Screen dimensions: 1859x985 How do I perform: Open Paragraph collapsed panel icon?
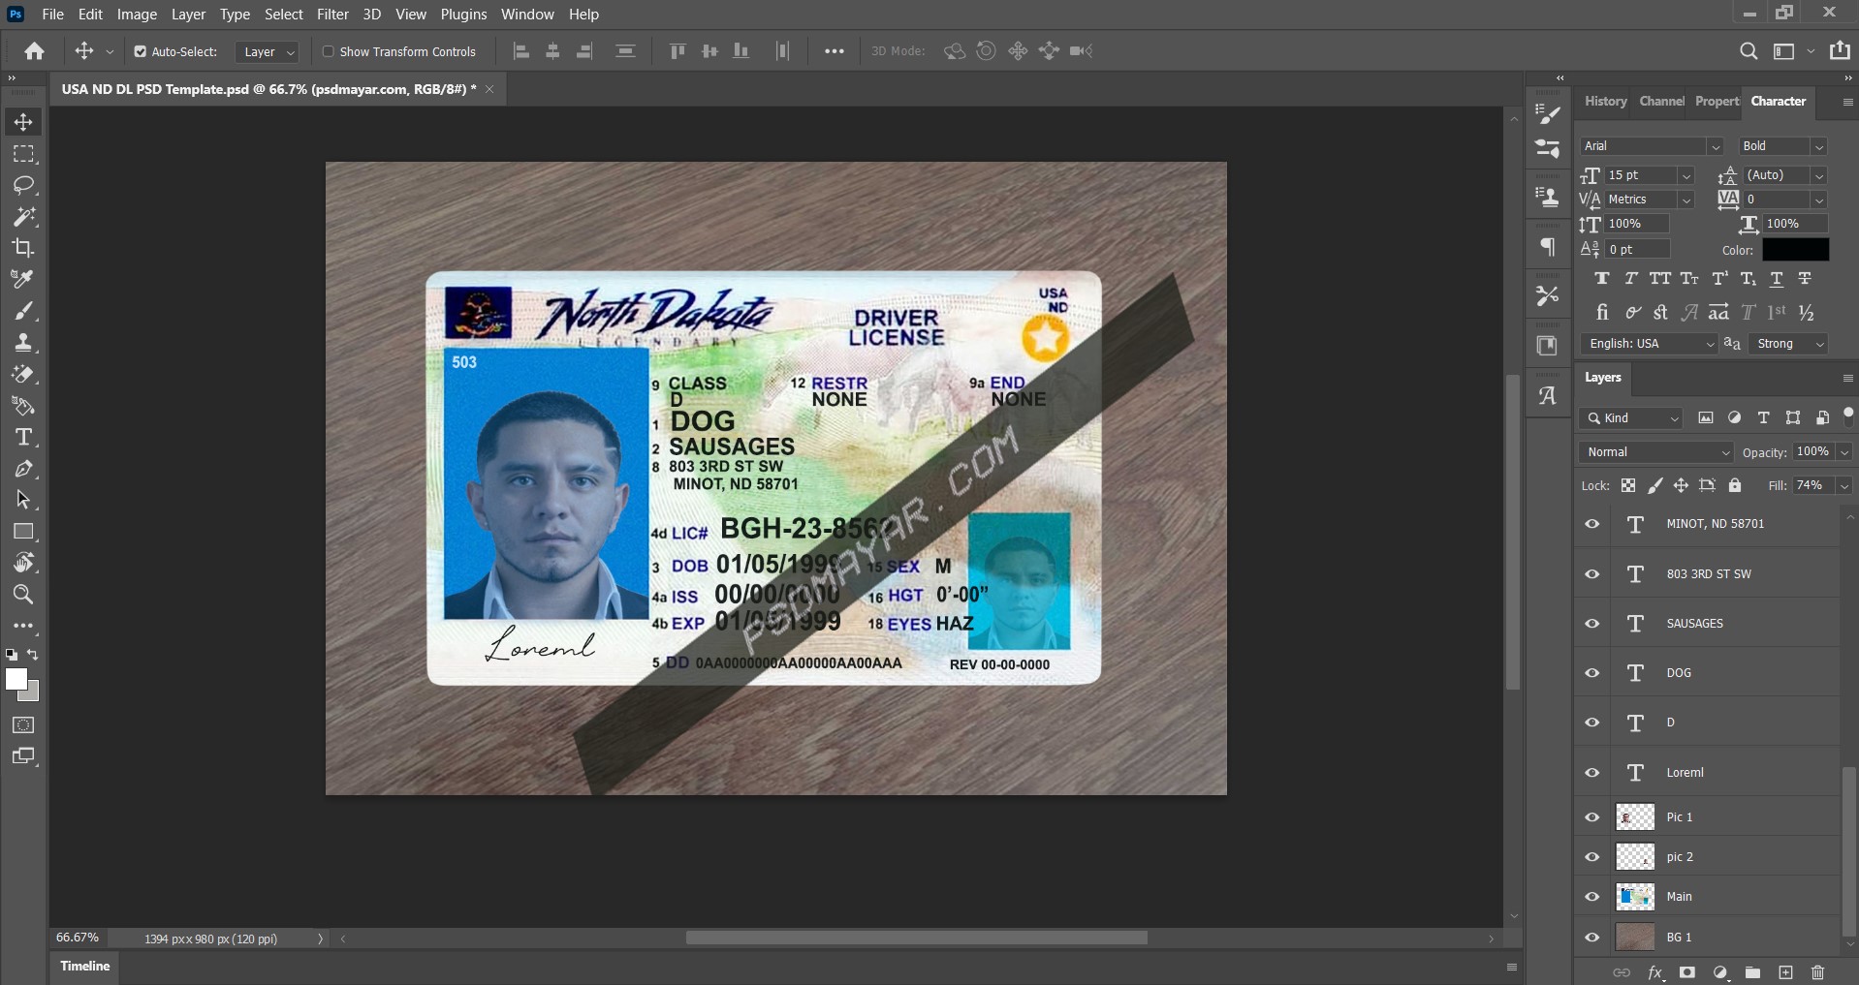(1548, 247)
